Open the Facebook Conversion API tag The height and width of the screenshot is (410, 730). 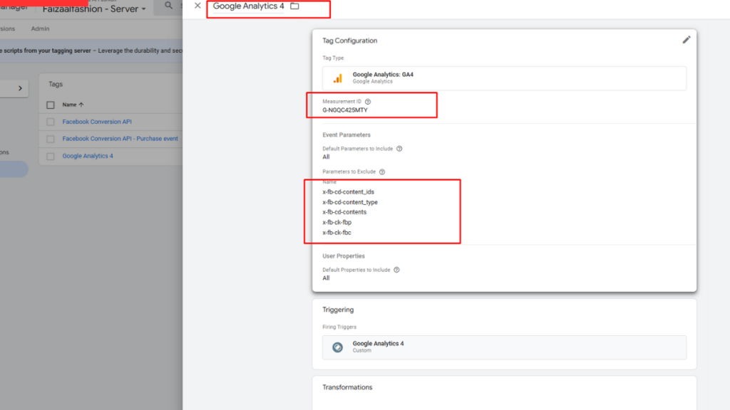(x=97, y=122)
